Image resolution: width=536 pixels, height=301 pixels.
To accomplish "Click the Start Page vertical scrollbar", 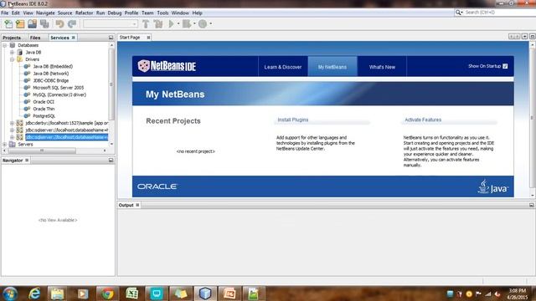I will point(532,118).
